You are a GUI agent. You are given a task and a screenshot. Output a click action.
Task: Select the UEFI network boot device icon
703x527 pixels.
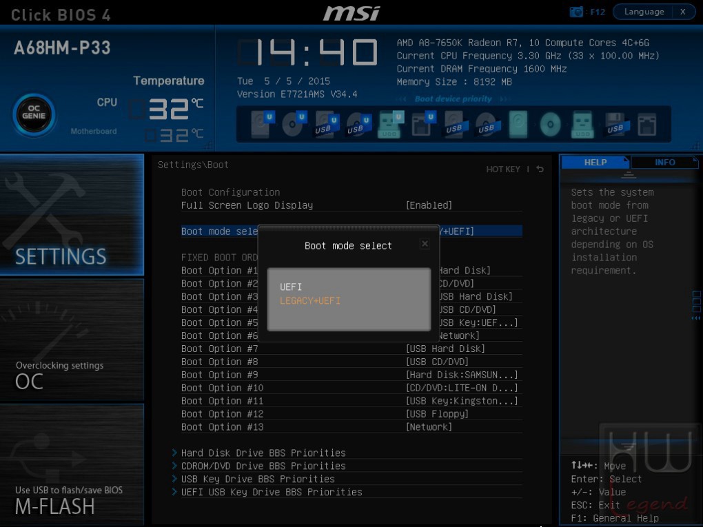[x=423, y=124]
